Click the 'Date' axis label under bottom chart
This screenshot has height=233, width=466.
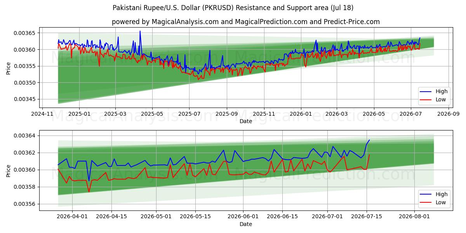tap(246, 224)
